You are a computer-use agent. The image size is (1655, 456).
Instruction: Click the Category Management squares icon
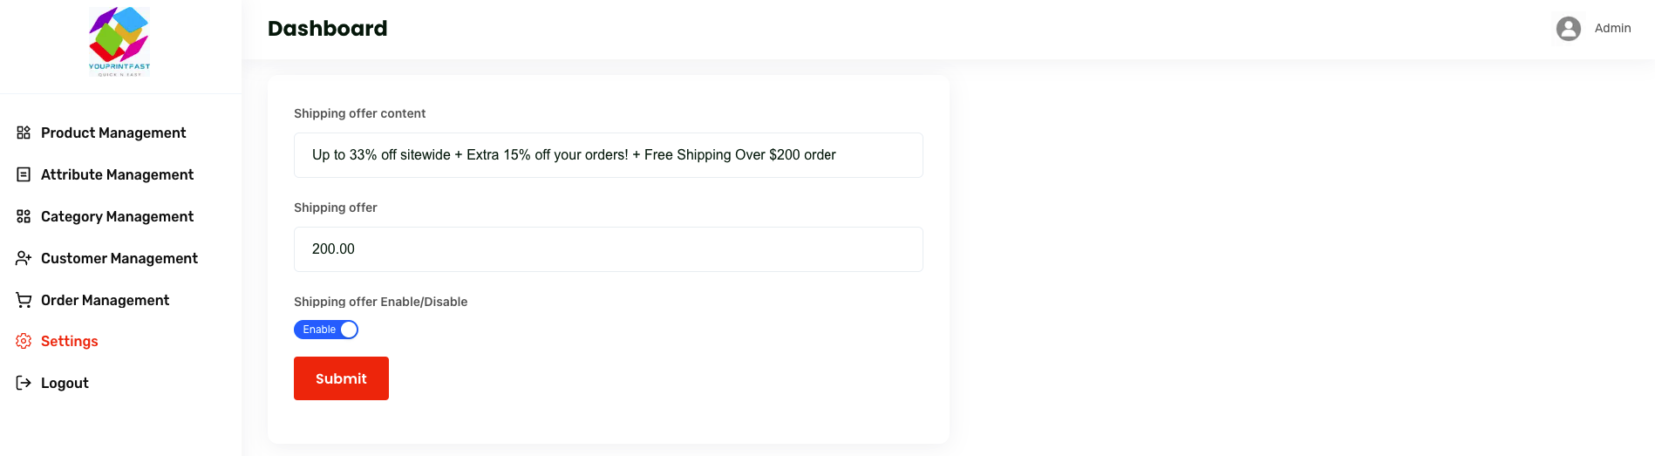click(24, 216)
